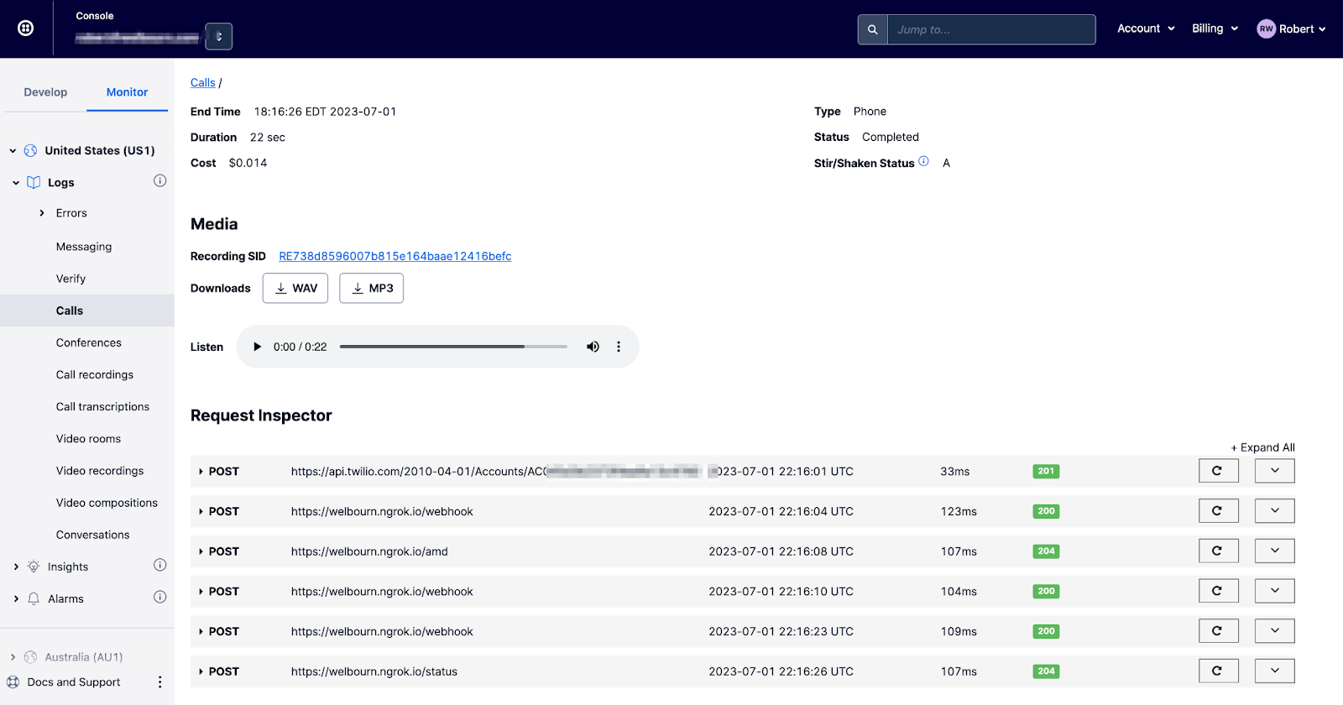The height and width of the screenshot is (705, 1343).
Task: Replay the 22:16:23 webhook request
Action: 1218,631
